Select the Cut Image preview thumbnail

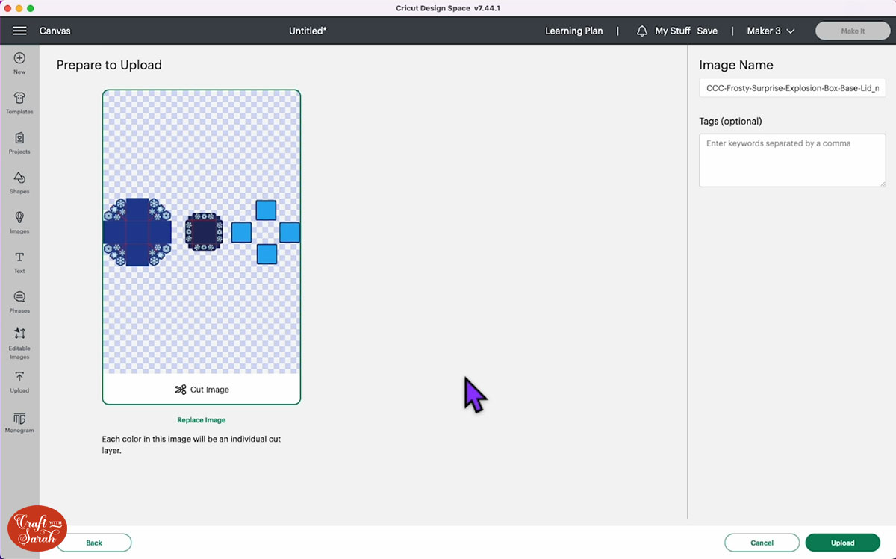[x=202, y=247]
